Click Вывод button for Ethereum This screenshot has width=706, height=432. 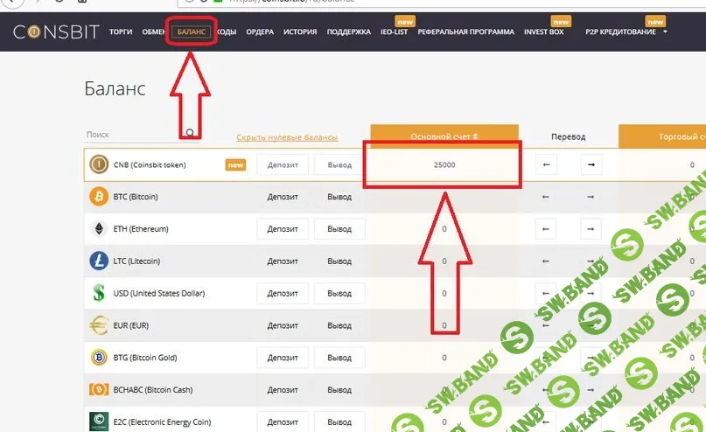(339, 229)
